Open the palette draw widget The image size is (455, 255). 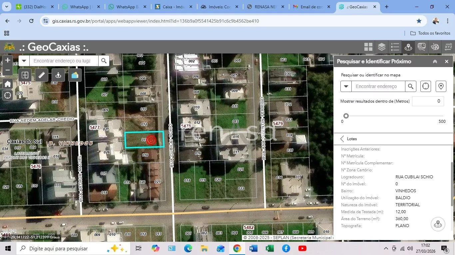point(435,47)
